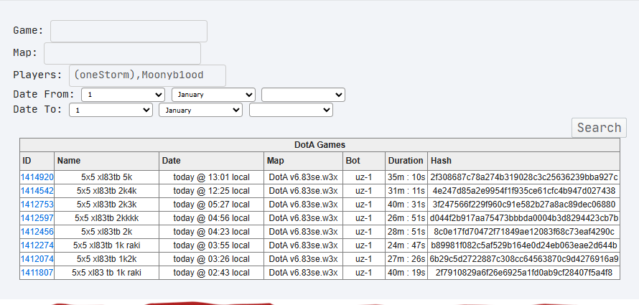Click duration '35m : 10s'

(406, 177)
